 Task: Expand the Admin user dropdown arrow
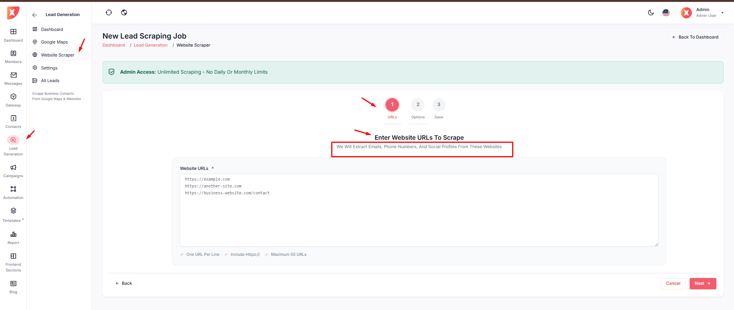click(723, 13)
